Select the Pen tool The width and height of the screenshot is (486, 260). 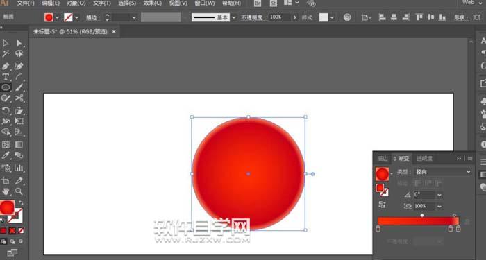pyautogui.click(x=6, y=66)
